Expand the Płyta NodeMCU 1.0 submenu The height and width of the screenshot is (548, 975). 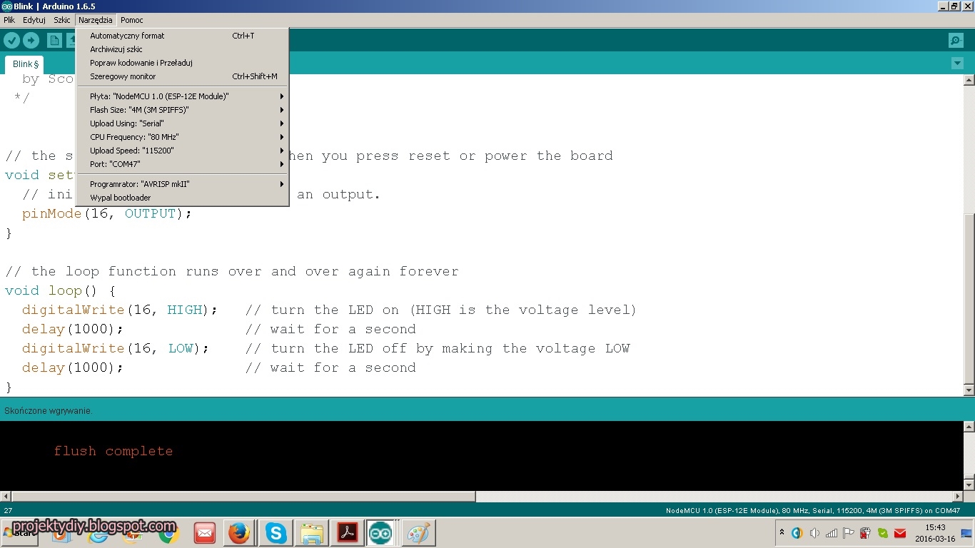tap(182, 96)
